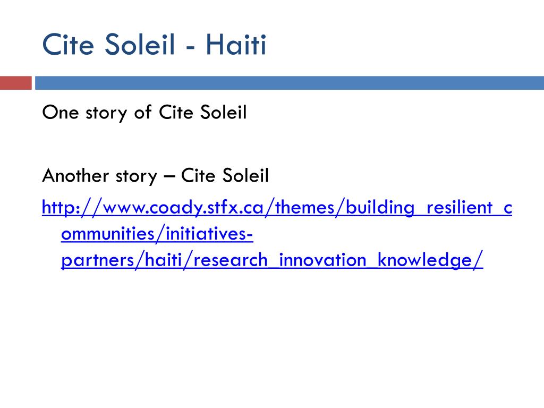544x408 pixels.
Task: Click the word 'Cite' in the title
Action: 68,44
